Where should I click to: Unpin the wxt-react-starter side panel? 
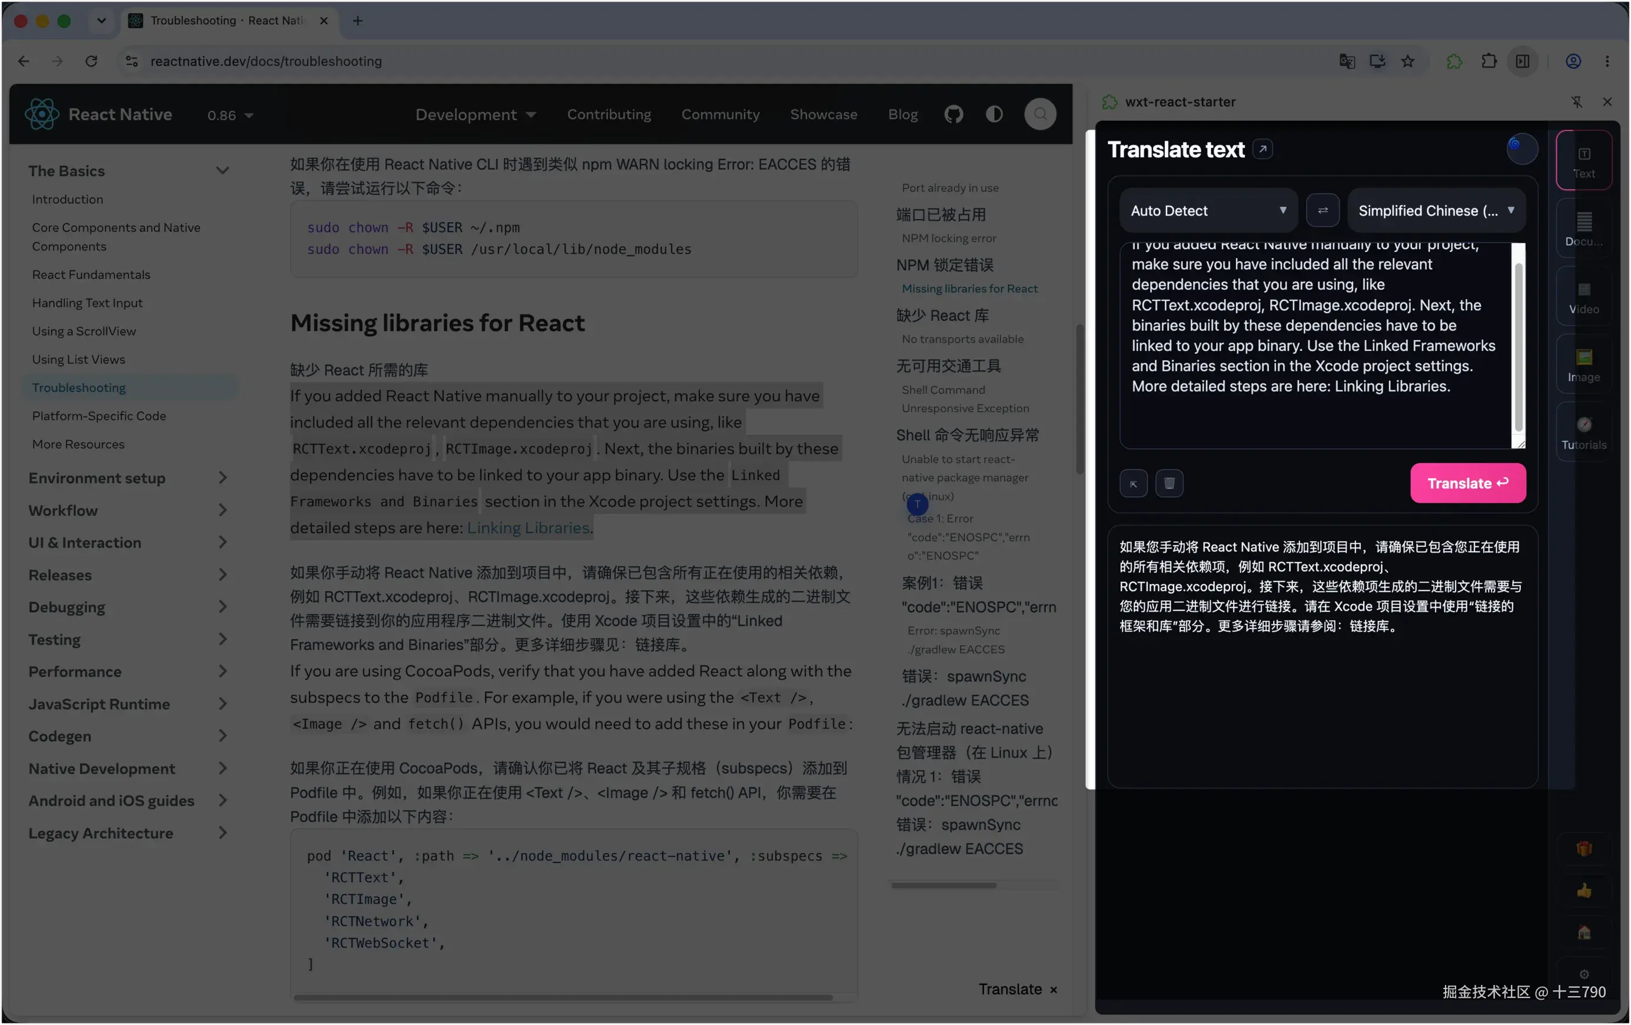tap(1576, 102)
